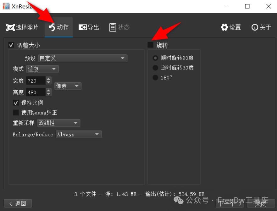Click the curved arrow icon on 动作
The height and width of the screenshot is (211, 277).
[x=51, y=27]
